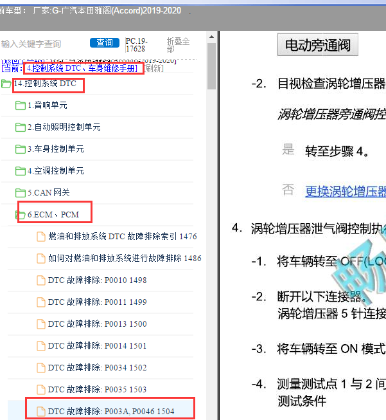
Task: Collapse the 14.控制系统 DTC folder icon
Action: [6, 84]
